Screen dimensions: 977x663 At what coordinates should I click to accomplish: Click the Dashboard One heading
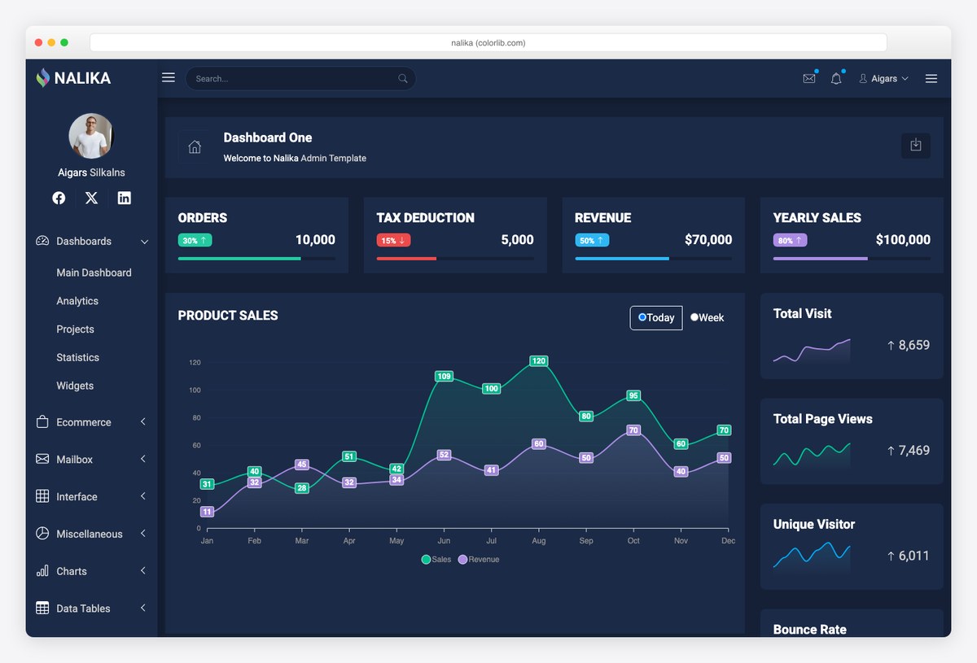pyautogui.click(x=268, y=137)
